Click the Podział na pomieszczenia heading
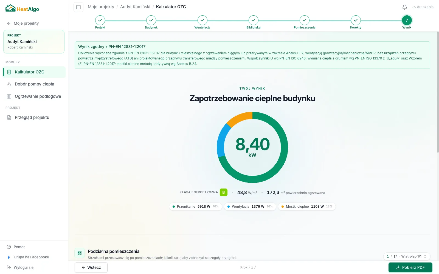This screenshot has height=274, width=439. tap(114, 251)
